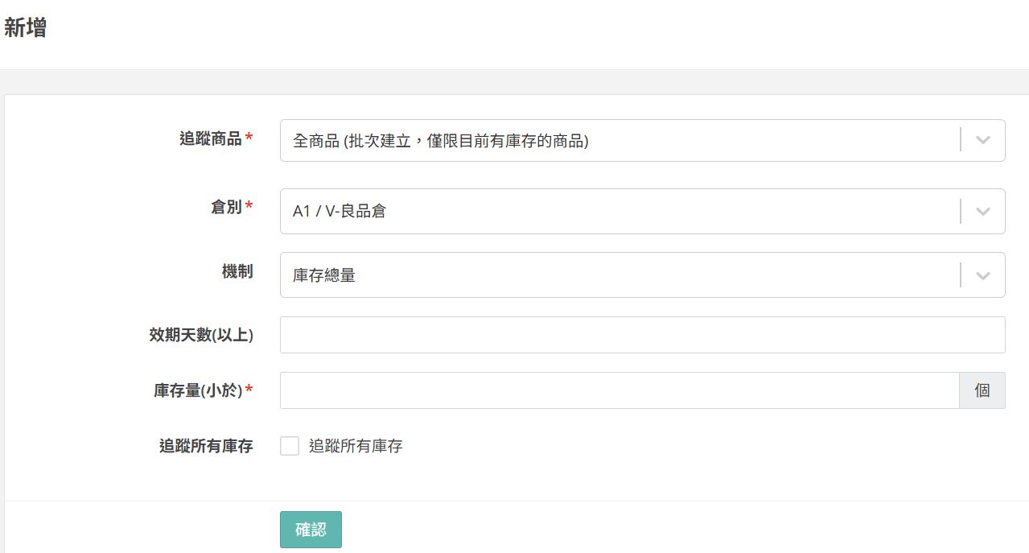Click the bold 追蹤商品 field label

210,138
